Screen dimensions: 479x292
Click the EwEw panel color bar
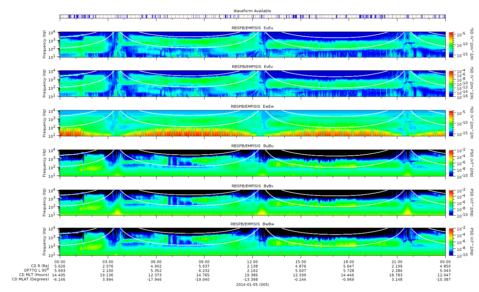451,123
